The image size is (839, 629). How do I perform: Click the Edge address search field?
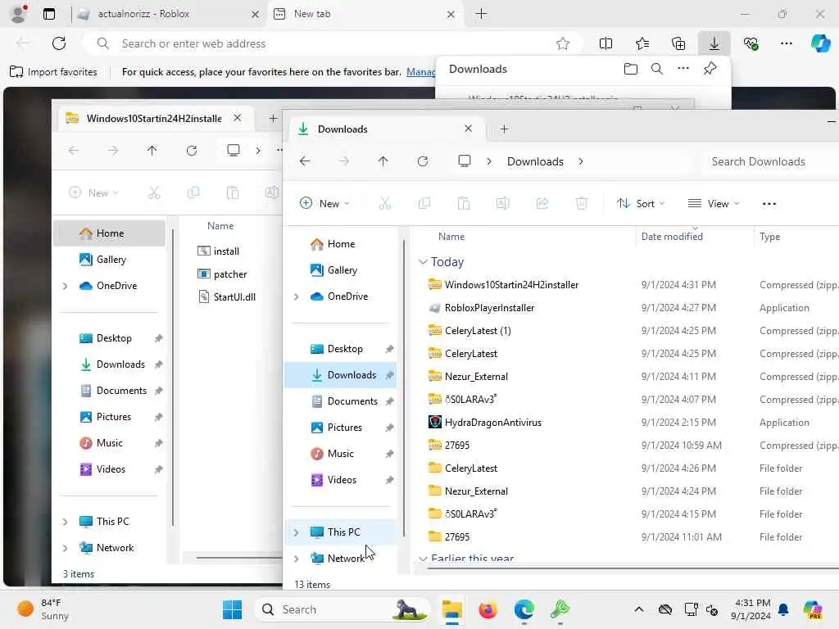click(x=332, y=43)
